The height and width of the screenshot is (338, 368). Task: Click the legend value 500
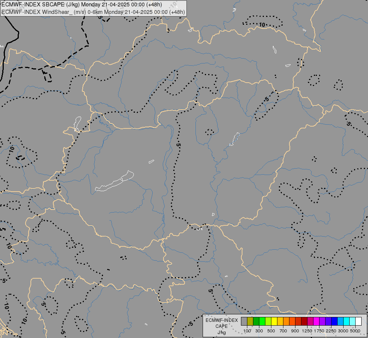pos(271,331)
